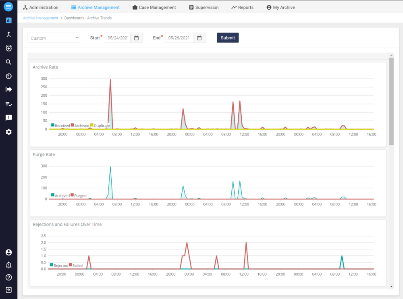
Task: Click the 300 peak in Archive Rate chart
Action: coord(110,80)
